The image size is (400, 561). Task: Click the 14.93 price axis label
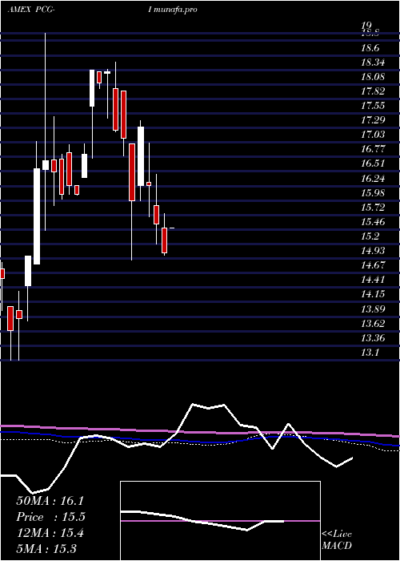pyautogui.click(x=373, y=250)
